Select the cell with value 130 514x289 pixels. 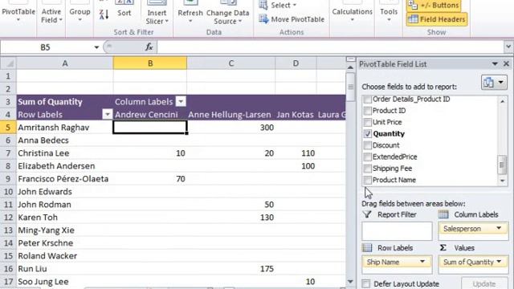tap(231, 218)
